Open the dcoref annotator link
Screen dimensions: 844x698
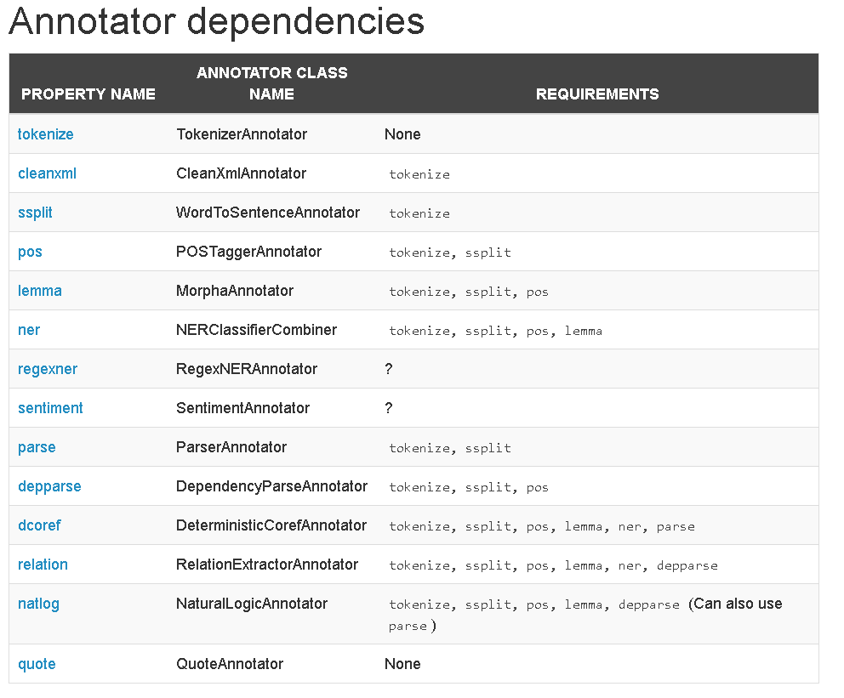(39, 525)
